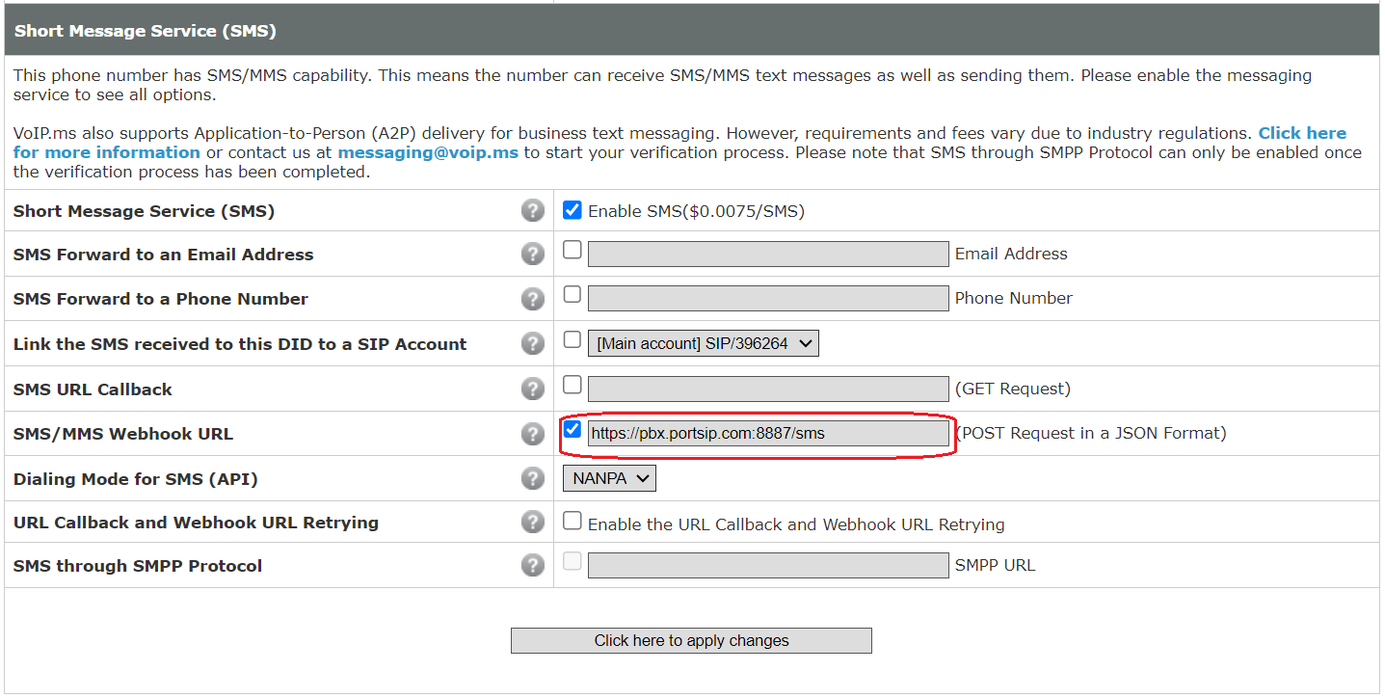This screenshot has height=698, width=1385.
Task: Open the messaging@voip.ms email link
Action: point(427,152)
